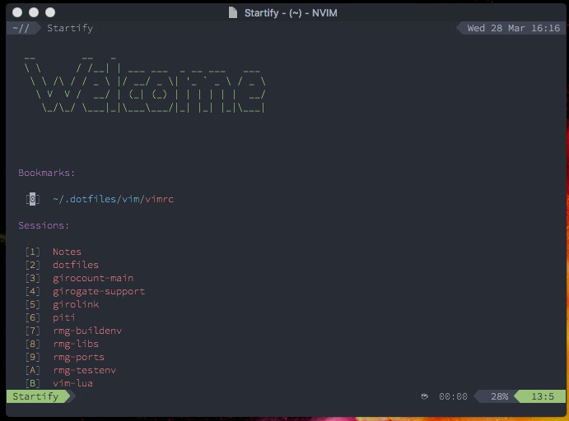Click session index [B]
This screenshot has width=569, height=421.
32,383
